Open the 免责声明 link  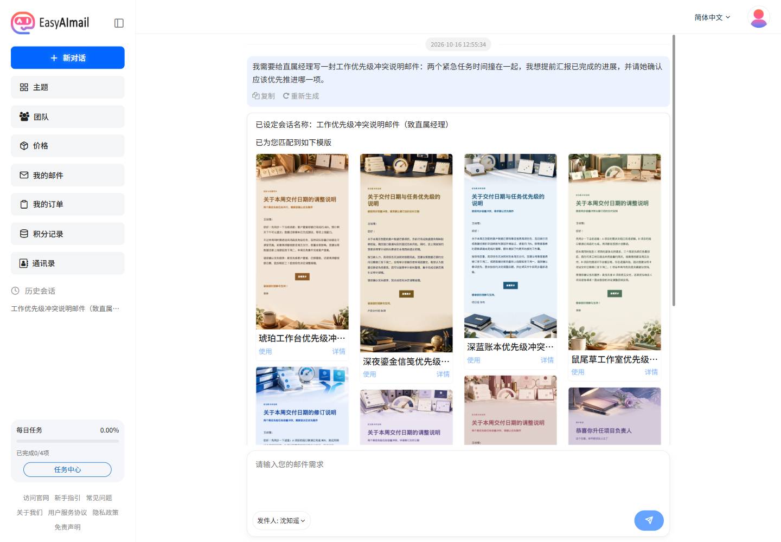click(67, 527)
